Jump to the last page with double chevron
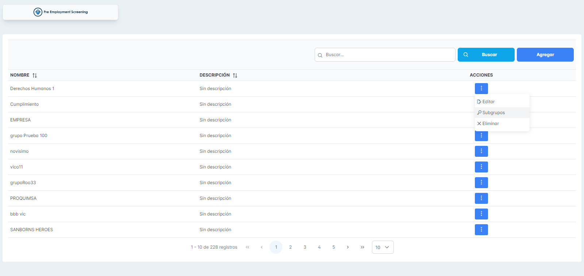 (362, 247)
